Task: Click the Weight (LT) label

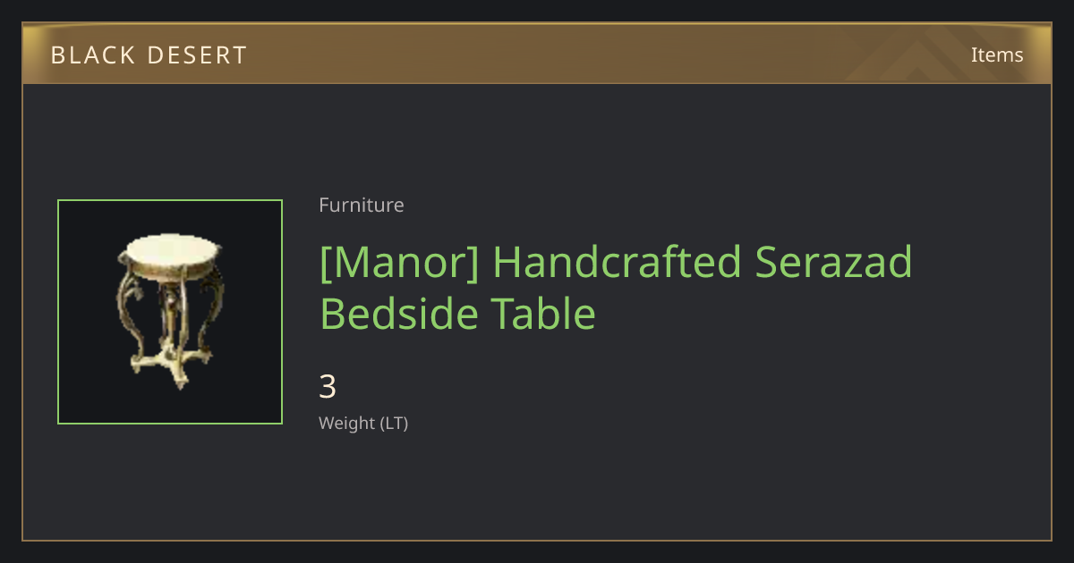Action: point(363,423)
